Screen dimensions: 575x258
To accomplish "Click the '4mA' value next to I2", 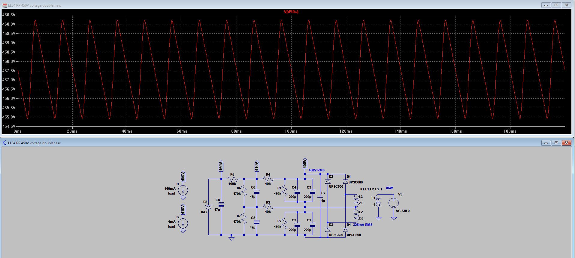I will 172,222.
